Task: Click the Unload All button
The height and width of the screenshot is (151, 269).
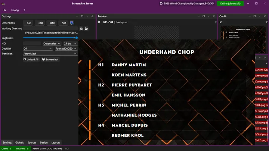Action: pyautogui.click(x=31, y=59)
